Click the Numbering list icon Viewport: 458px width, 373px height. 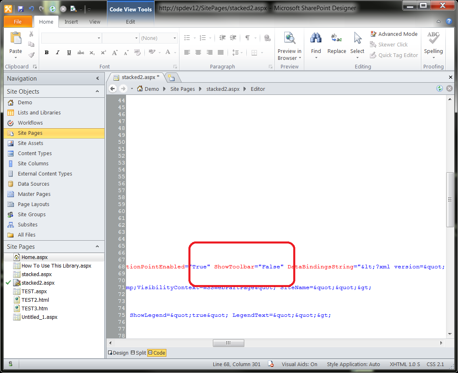203,38
